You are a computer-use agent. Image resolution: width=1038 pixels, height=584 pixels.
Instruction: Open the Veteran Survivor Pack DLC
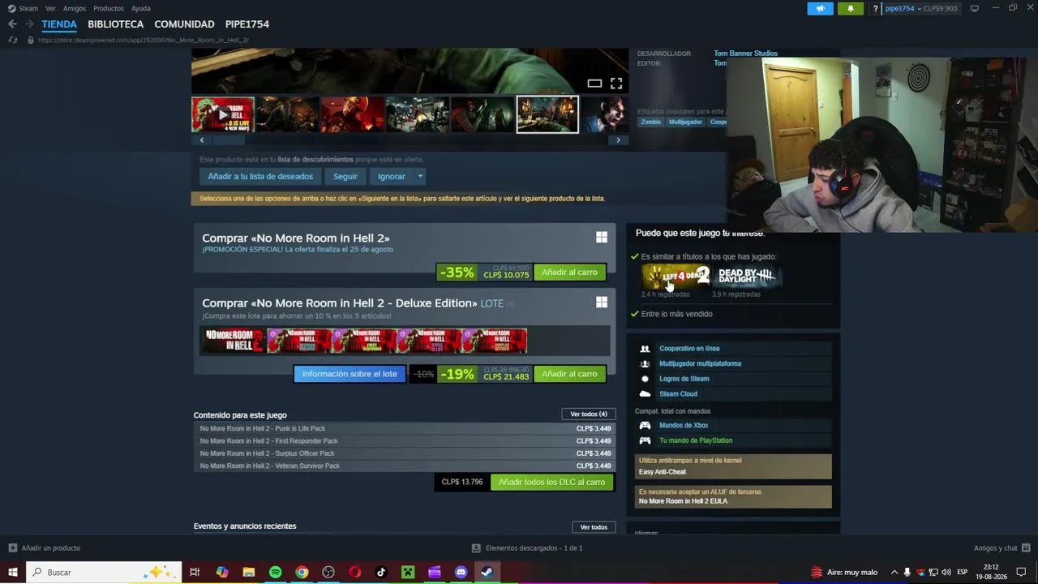click(x=405, y=466)
